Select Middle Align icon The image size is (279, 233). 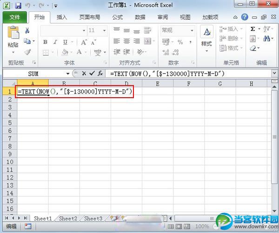[x=126, y=30]
